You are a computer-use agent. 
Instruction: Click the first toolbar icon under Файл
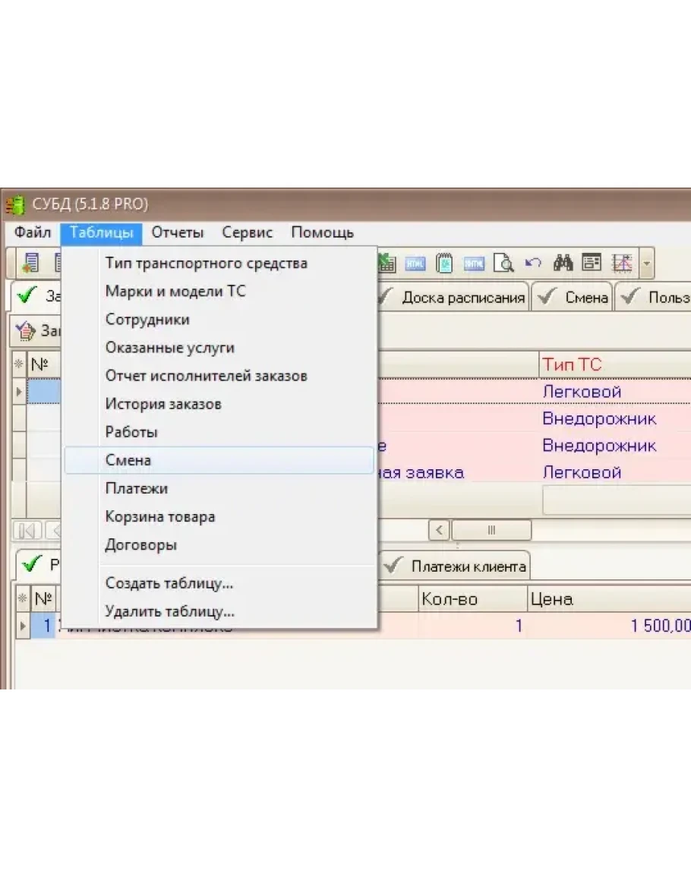(31, 263)
